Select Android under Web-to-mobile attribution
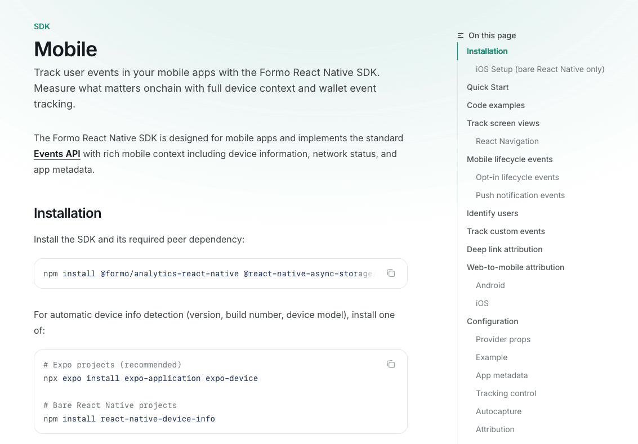The image size is (638, 444). 490,285
